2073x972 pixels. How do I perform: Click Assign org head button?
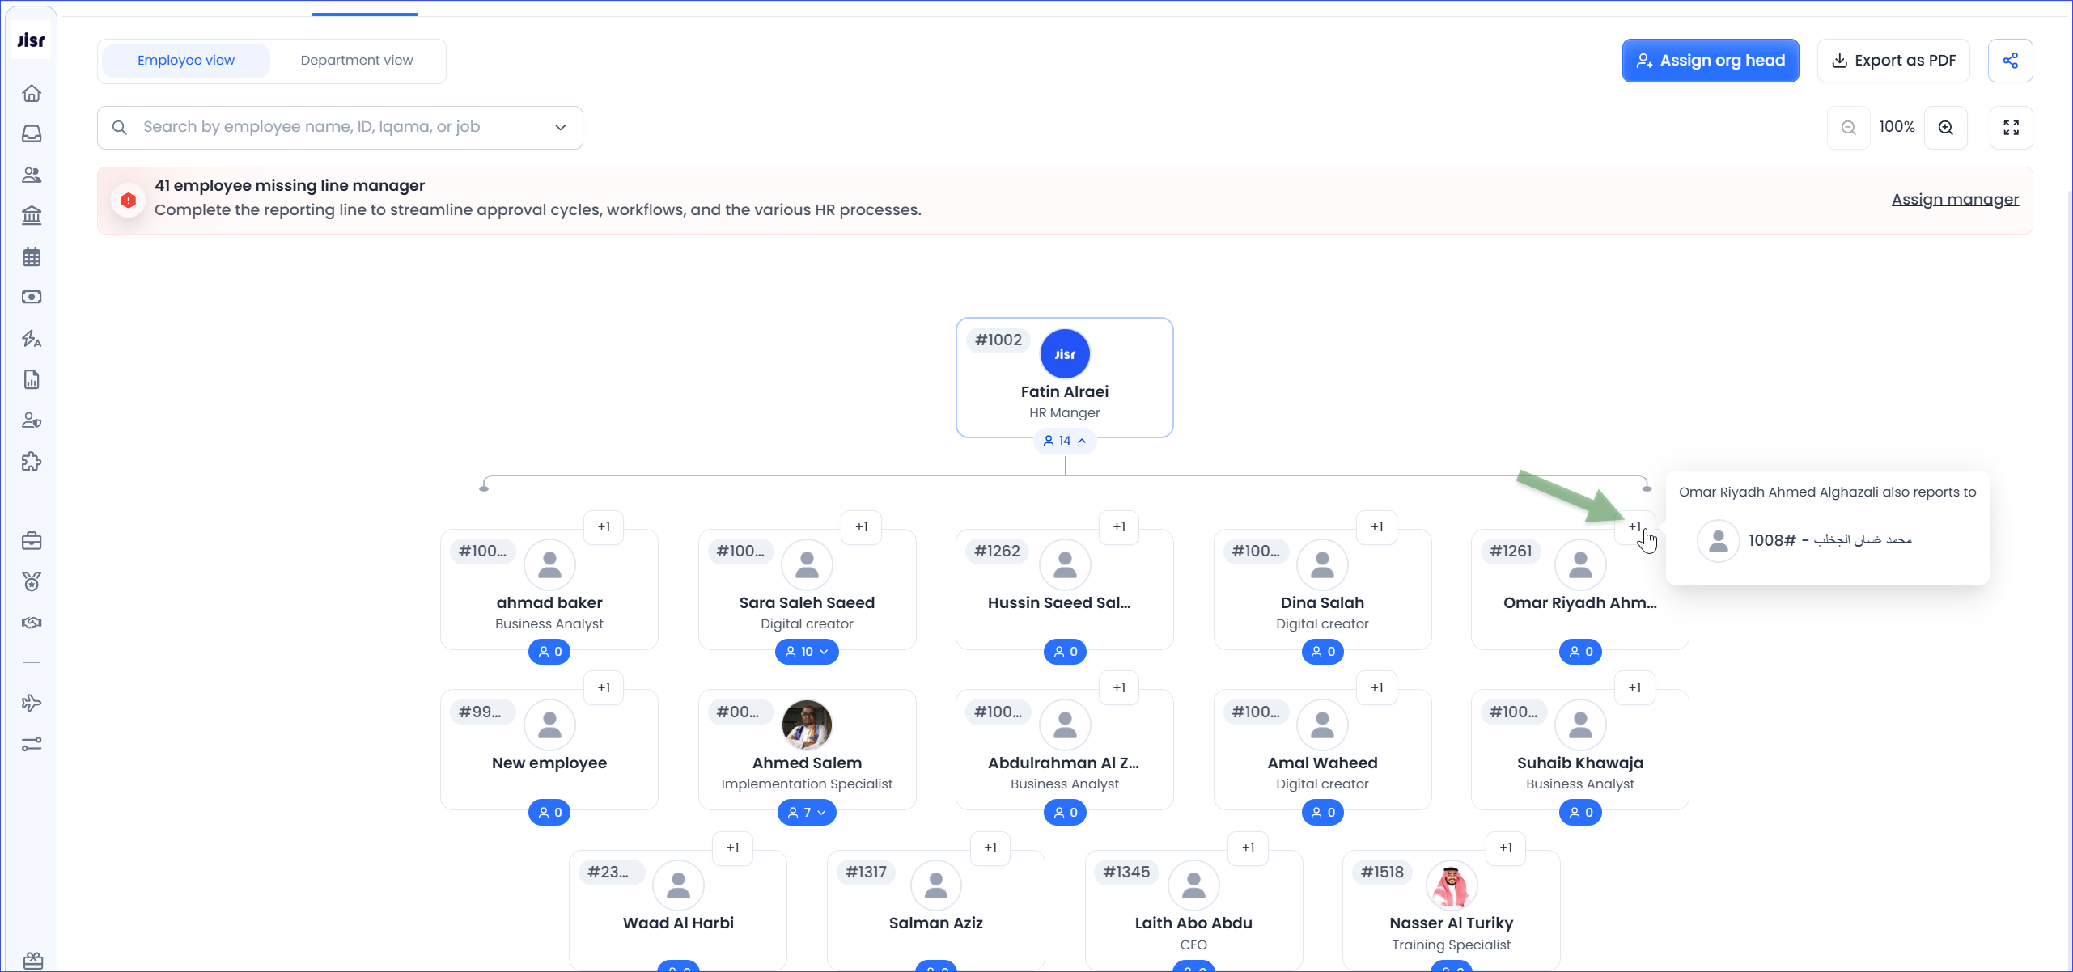pyautogui.click(x=1710, y=61)
